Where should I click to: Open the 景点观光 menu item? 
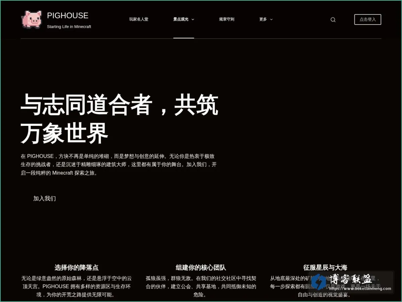point(181,19)
